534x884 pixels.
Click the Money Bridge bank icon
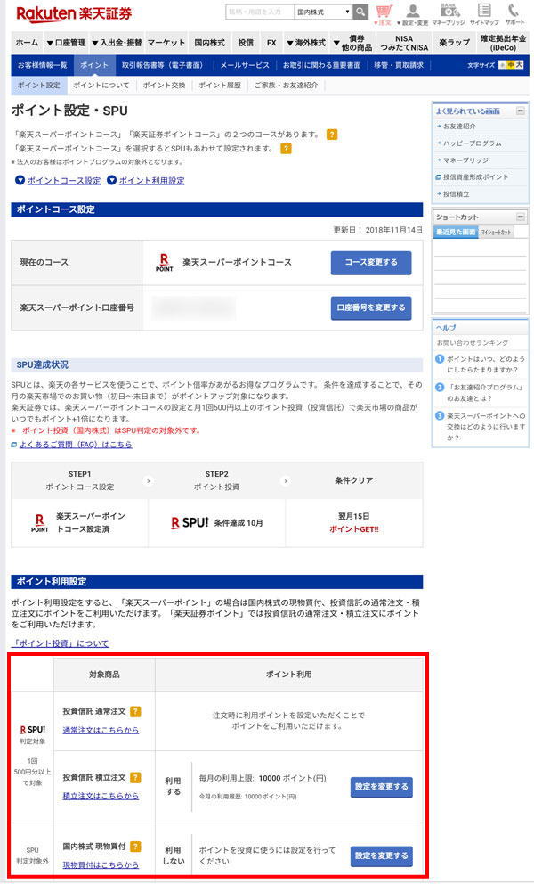[x=449, y=13]
